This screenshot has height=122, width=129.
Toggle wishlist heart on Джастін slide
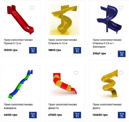click(x=76, y=73)
